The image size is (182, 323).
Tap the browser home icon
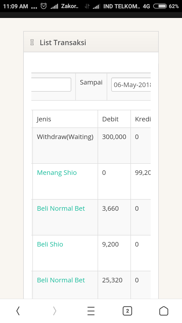164,311
